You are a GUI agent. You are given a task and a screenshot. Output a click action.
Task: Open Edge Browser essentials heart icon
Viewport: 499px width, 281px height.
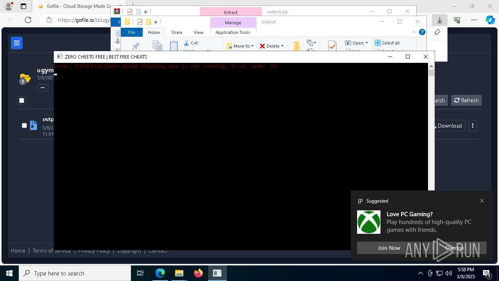pyautogui.click(x=457, y=20)
